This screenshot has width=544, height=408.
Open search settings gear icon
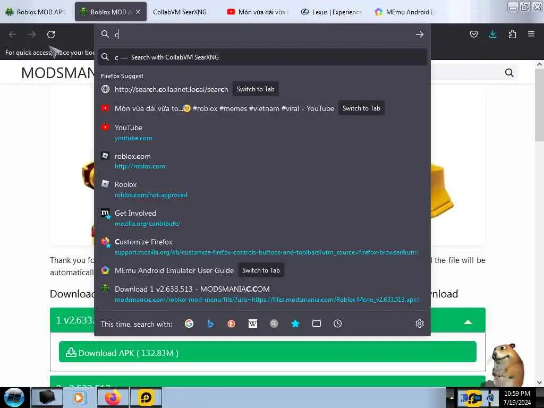[x=420, y=324]
